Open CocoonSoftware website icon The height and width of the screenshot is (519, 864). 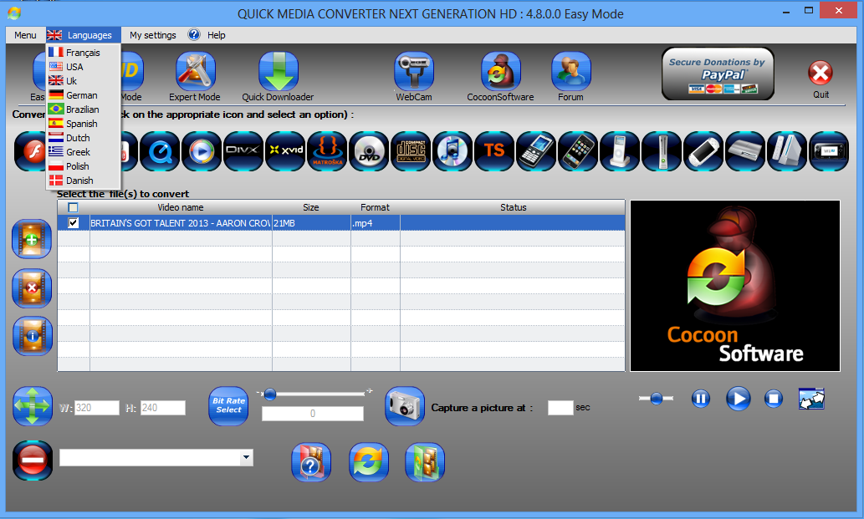(500, 72)
